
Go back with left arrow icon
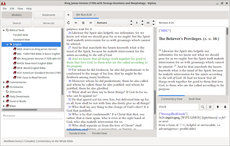coord(76,23)
